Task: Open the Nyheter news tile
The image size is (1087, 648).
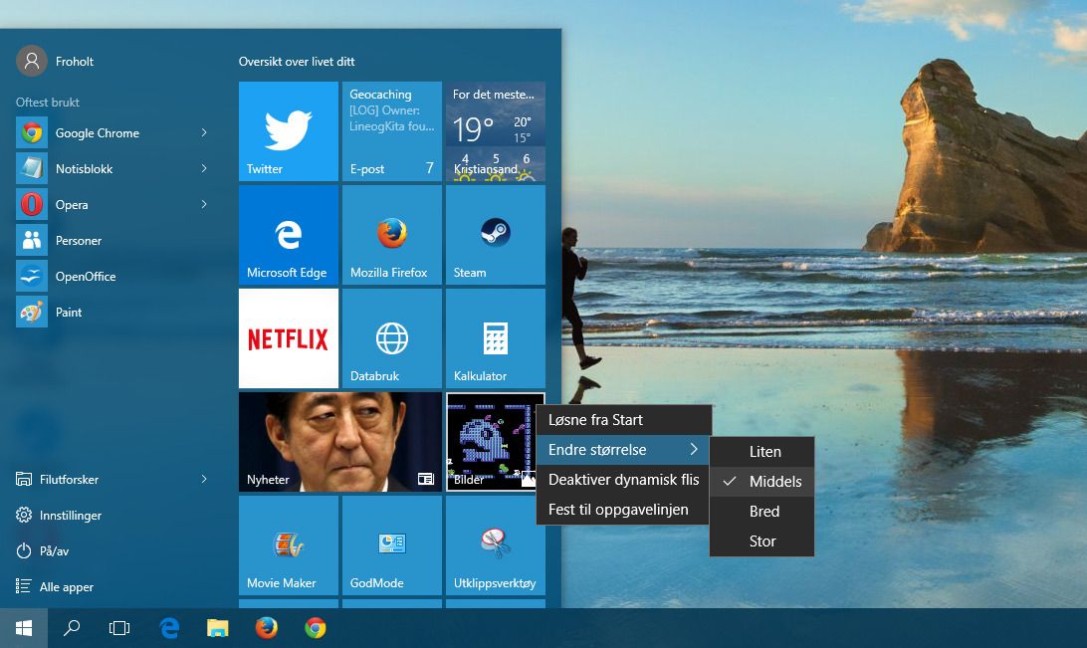Action: [340, 442]
